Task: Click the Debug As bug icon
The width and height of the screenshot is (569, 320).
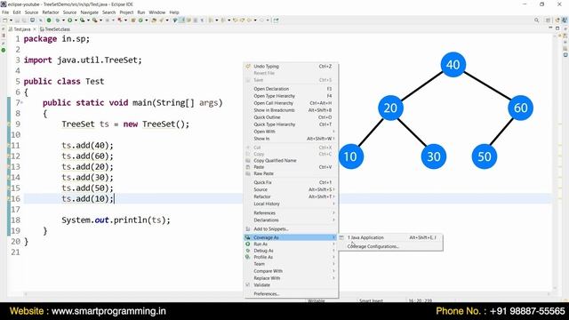Action: click(248, 251)
